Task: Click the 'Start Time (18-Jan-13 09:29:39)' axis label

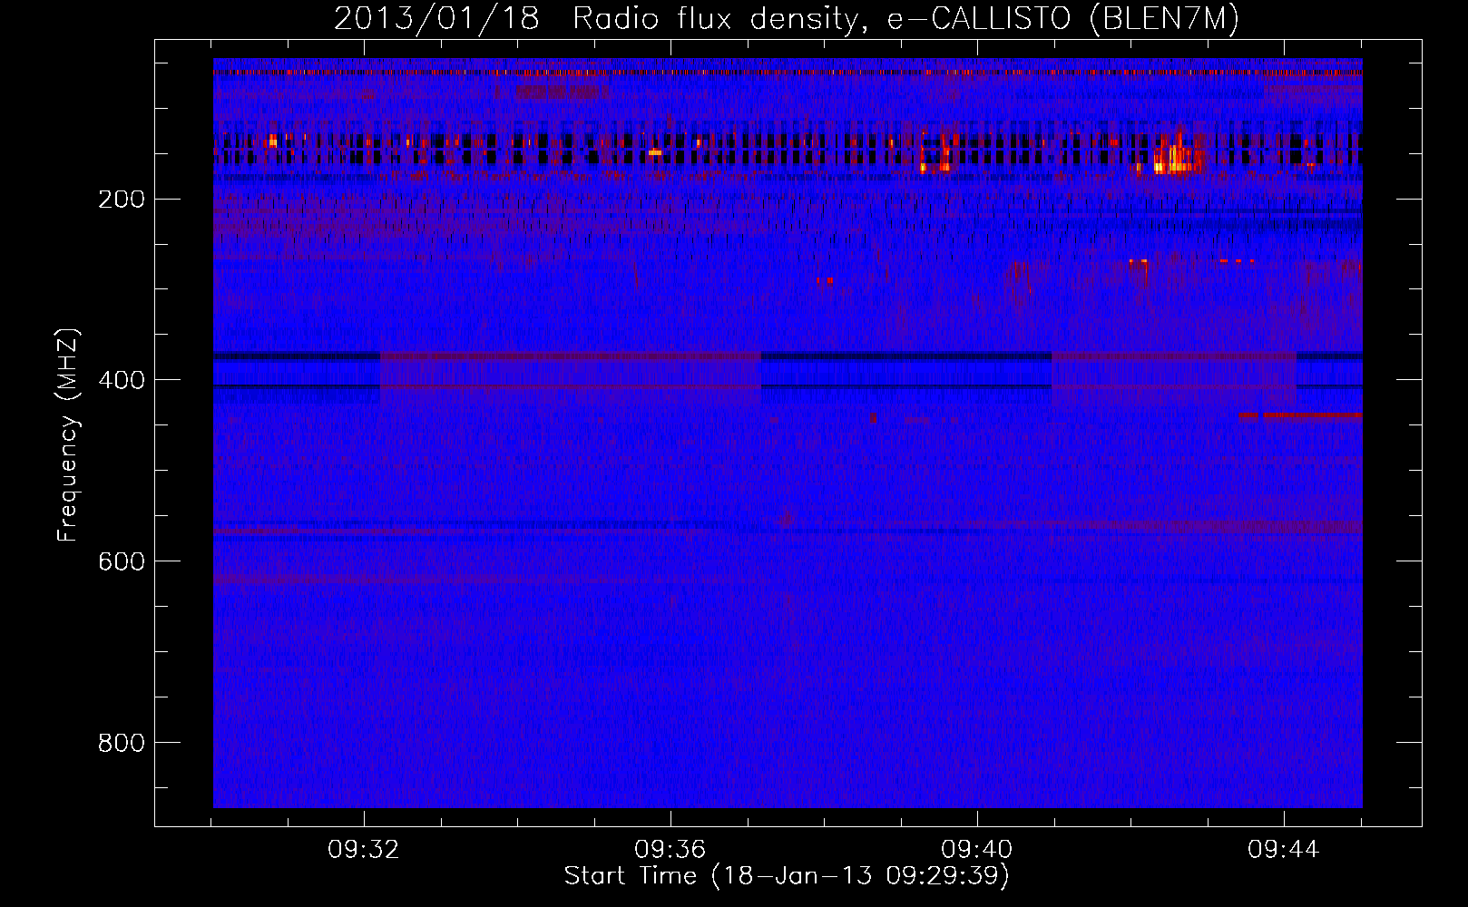Action: pyautogui.click(x=787, y=876)
